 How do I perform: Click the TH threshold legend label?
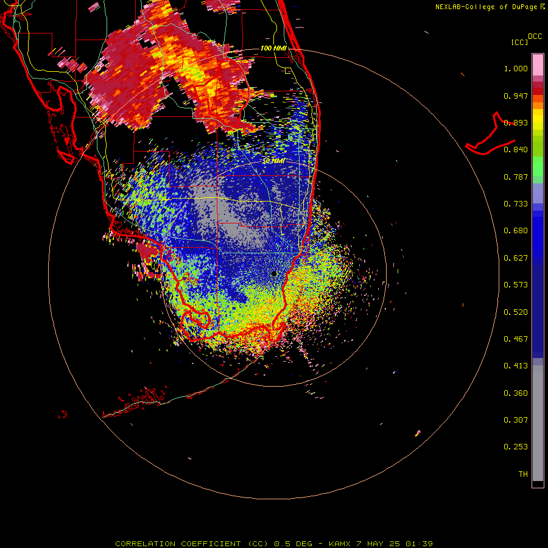tap(523, 474)
